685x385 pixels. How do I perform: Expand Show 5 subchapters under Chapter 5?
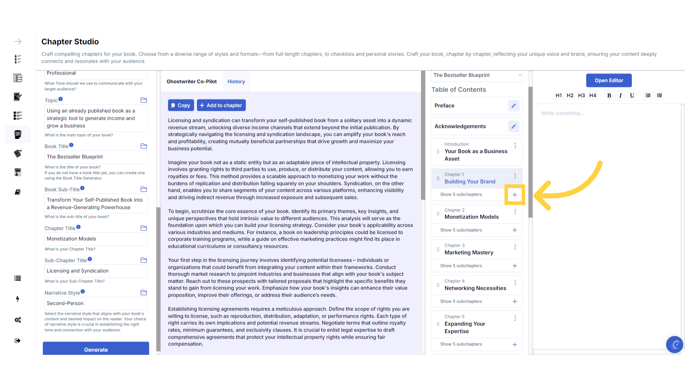coord(461,344)
